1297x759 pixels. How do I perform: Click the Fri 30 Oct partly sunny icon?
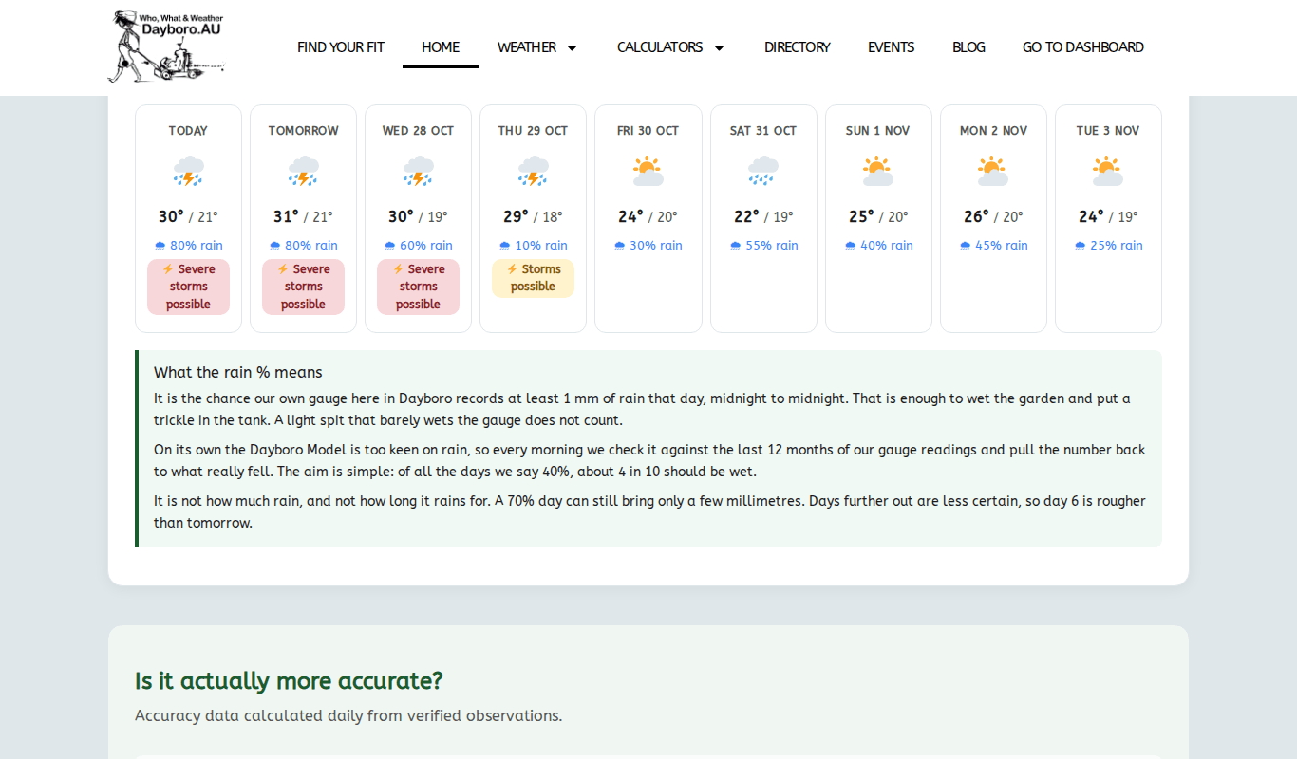[x=648, y=172]
